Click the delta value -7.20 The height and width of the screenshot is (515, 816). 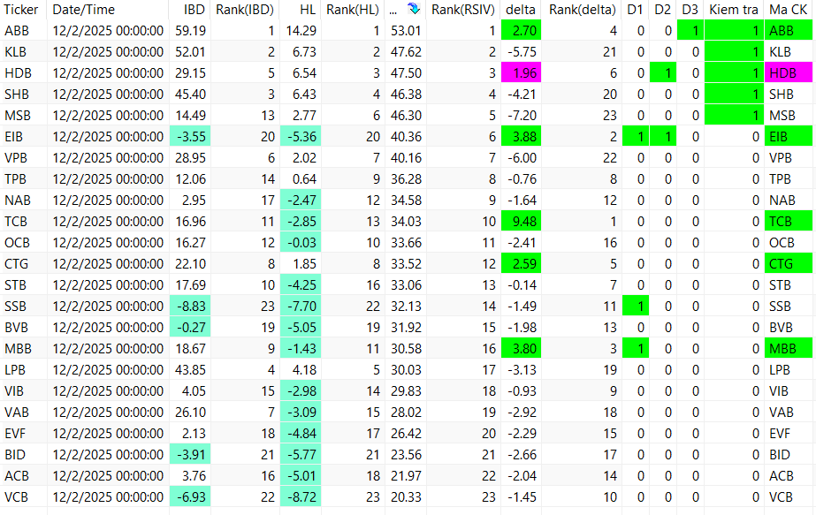point(522,116)
